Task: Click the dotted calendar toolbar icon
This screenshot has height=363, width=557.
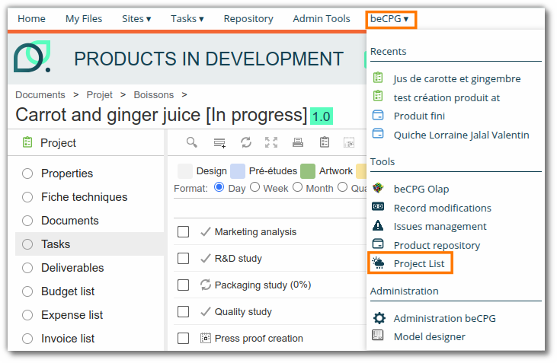Action: 349,142
